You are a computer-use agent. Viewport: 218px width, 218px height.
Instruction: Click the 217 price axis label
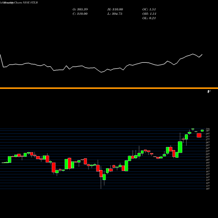point(208,157)
